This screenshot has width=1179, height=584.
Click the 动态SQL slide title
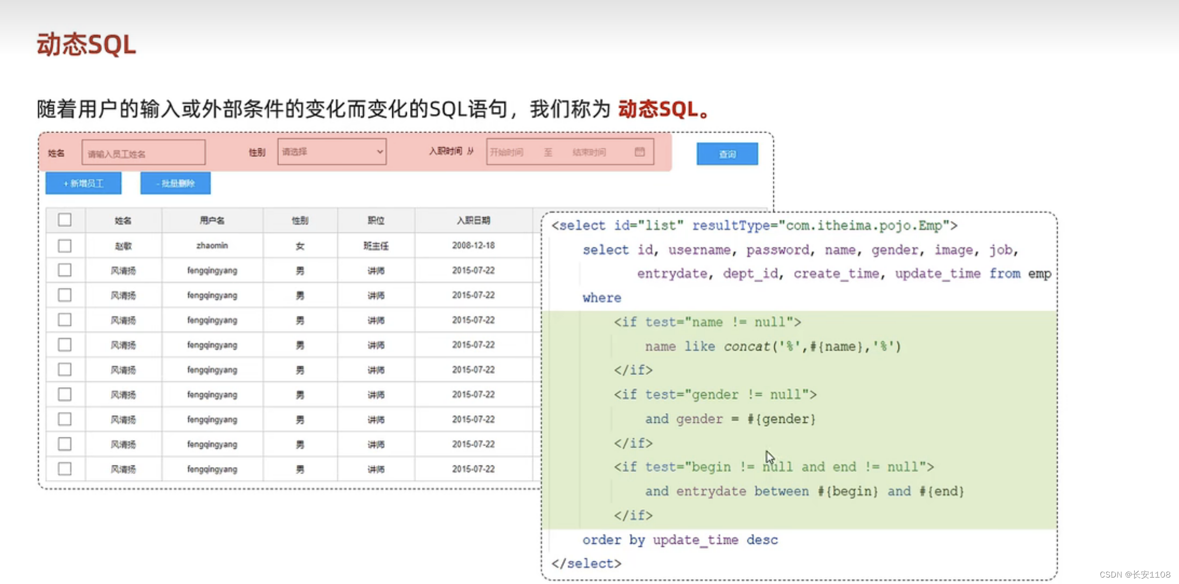[86, 44]
